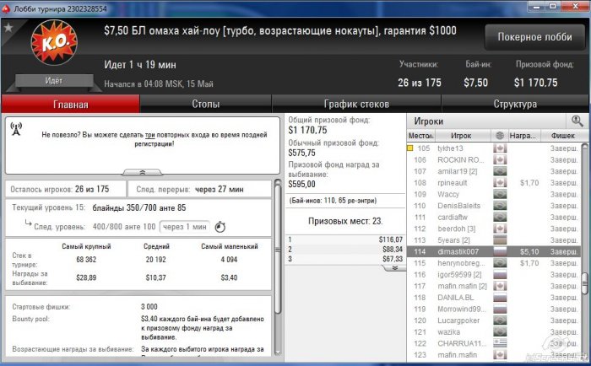Click third place prize $67,33

pos(392,259)
